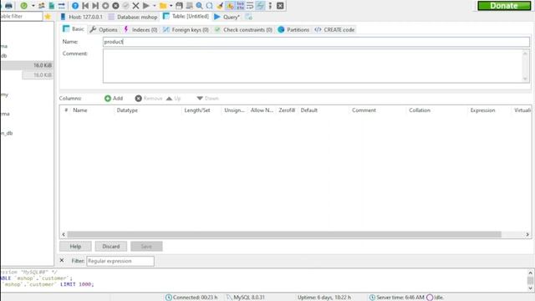535x301 pixels.
Task: Click the Save button
Action: coord(146,247)
